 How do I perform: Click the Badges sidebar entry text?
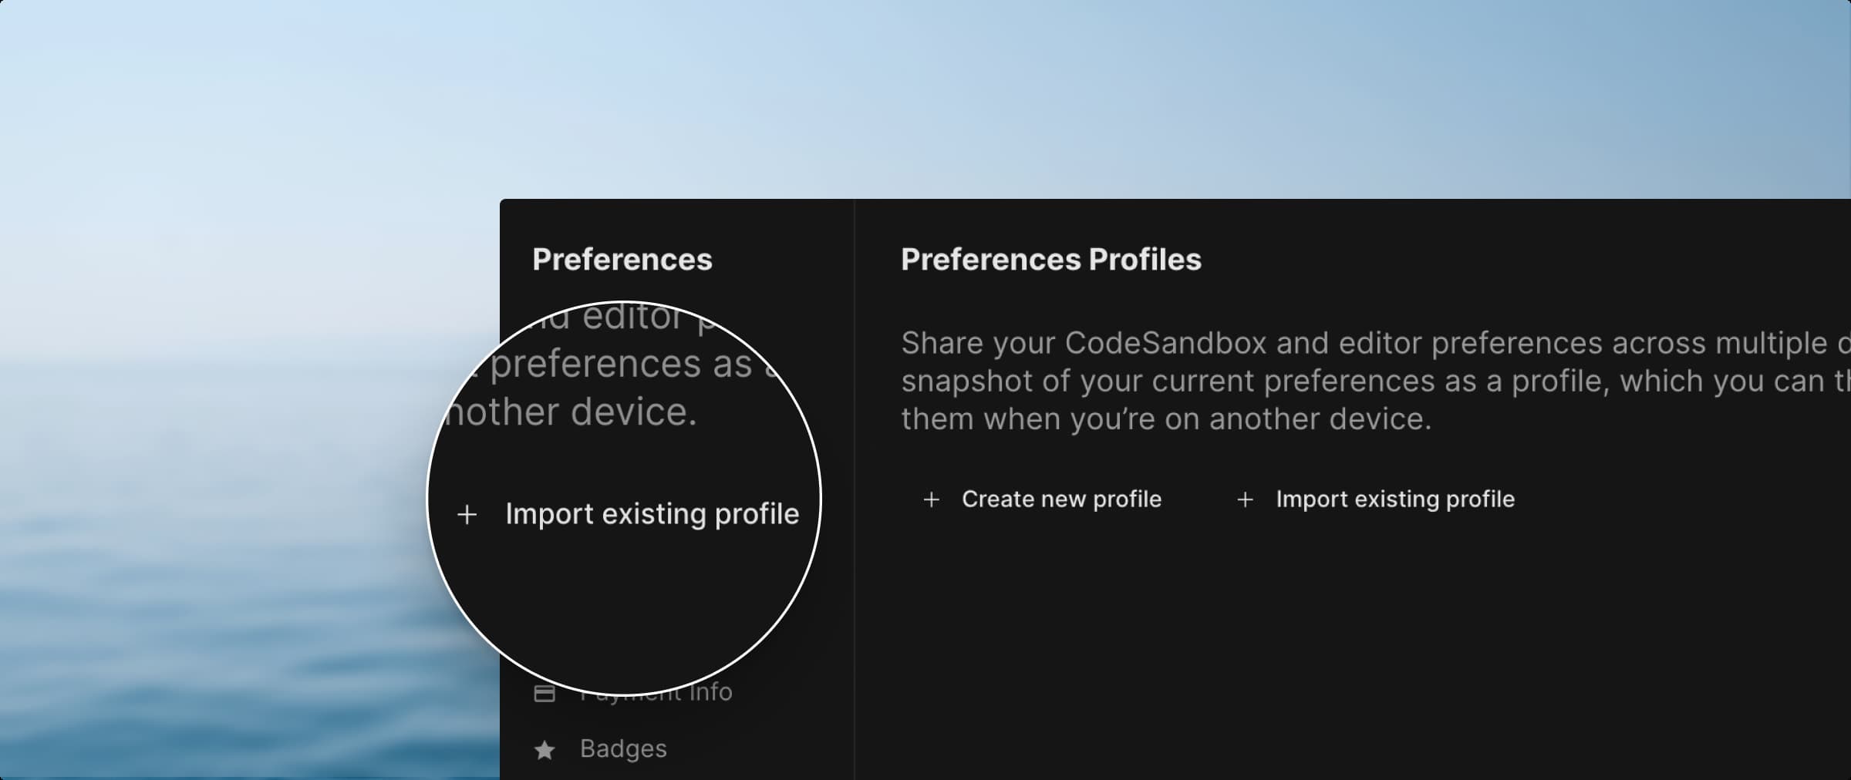[624, 749]
